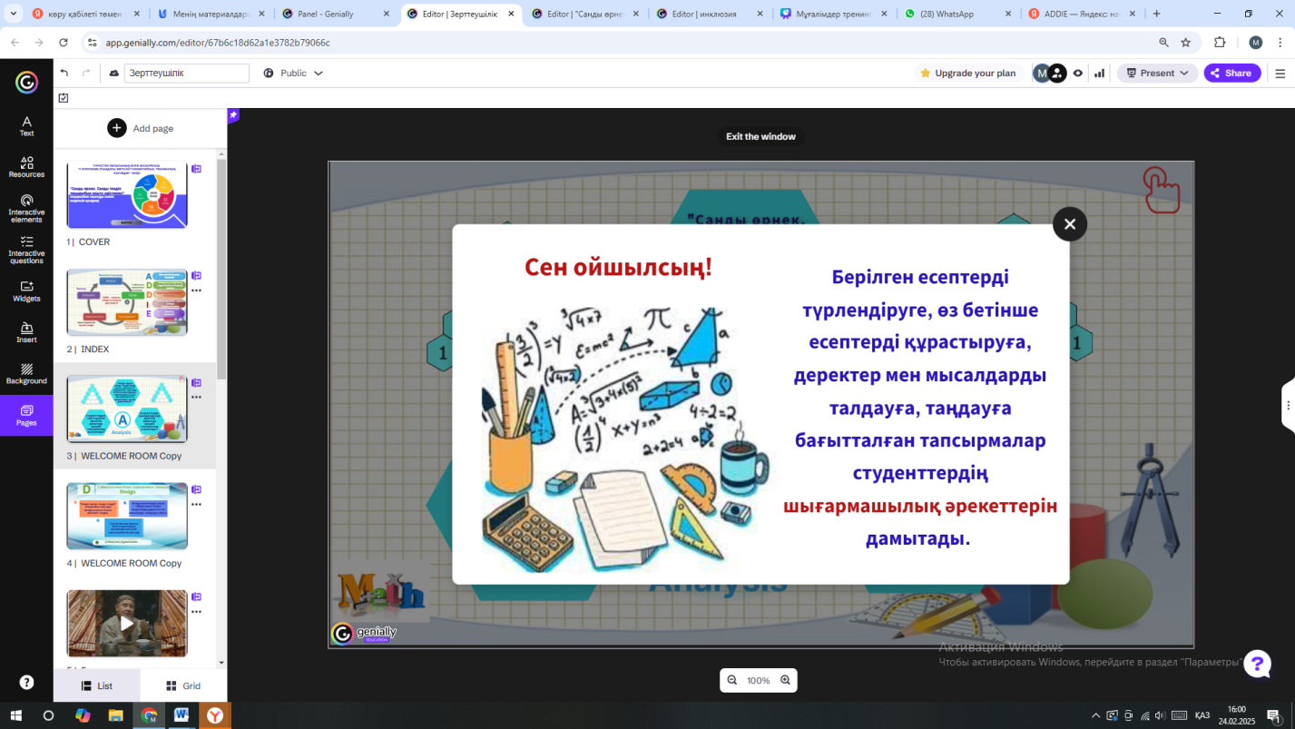Image resolution: width=1295 pixels, height=729 pixels.
Task: Click Add page button
Action: 141,128
